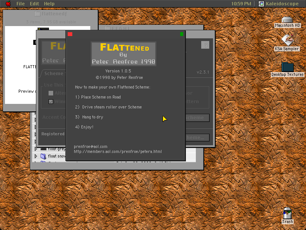
Task: Click '2) Drive steam roller over Scheme'
Action: click(109, 107)
